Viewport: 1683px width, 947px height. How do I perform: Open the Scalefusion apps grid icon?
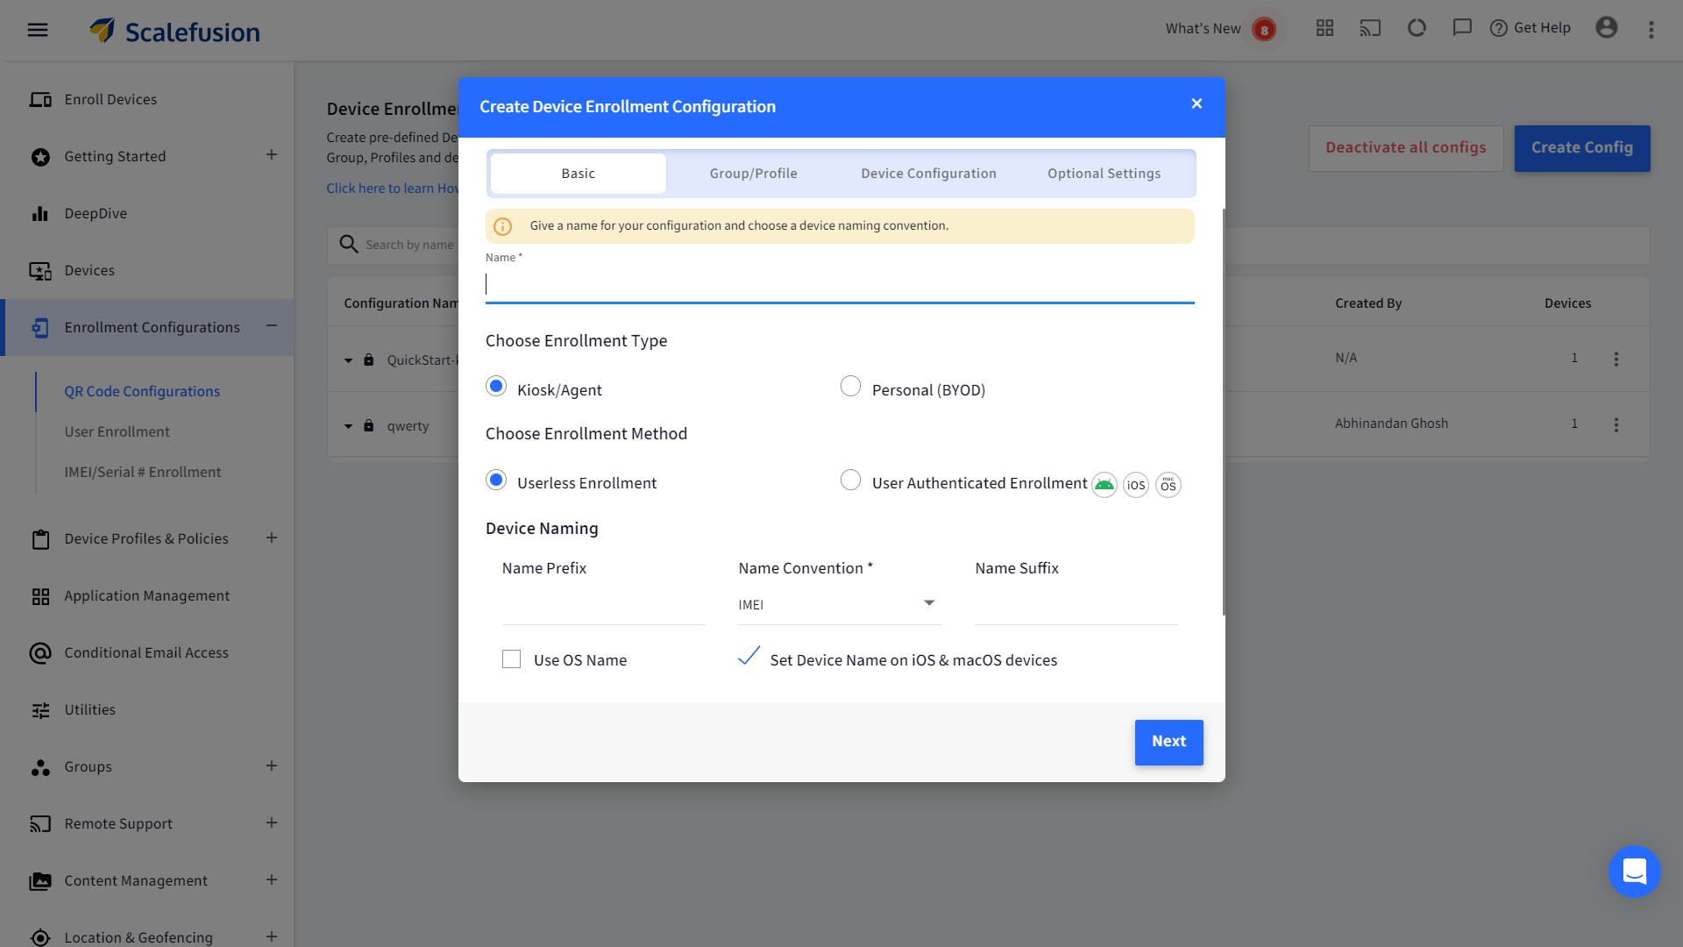[x=1324, y=27]
